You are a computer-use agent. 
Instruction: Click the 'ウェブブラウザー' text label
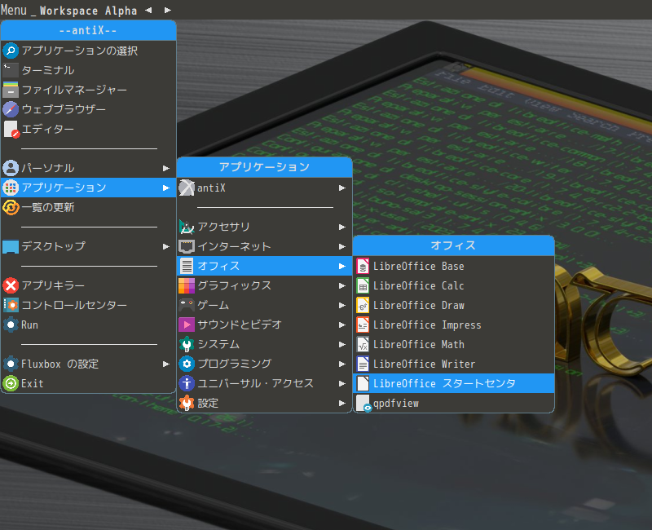[x=64, y=109]
